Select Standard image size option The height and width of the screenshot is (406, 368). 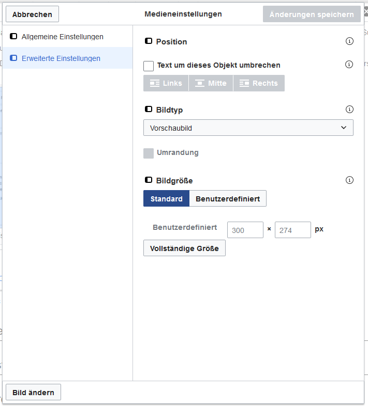pos(166,198)
